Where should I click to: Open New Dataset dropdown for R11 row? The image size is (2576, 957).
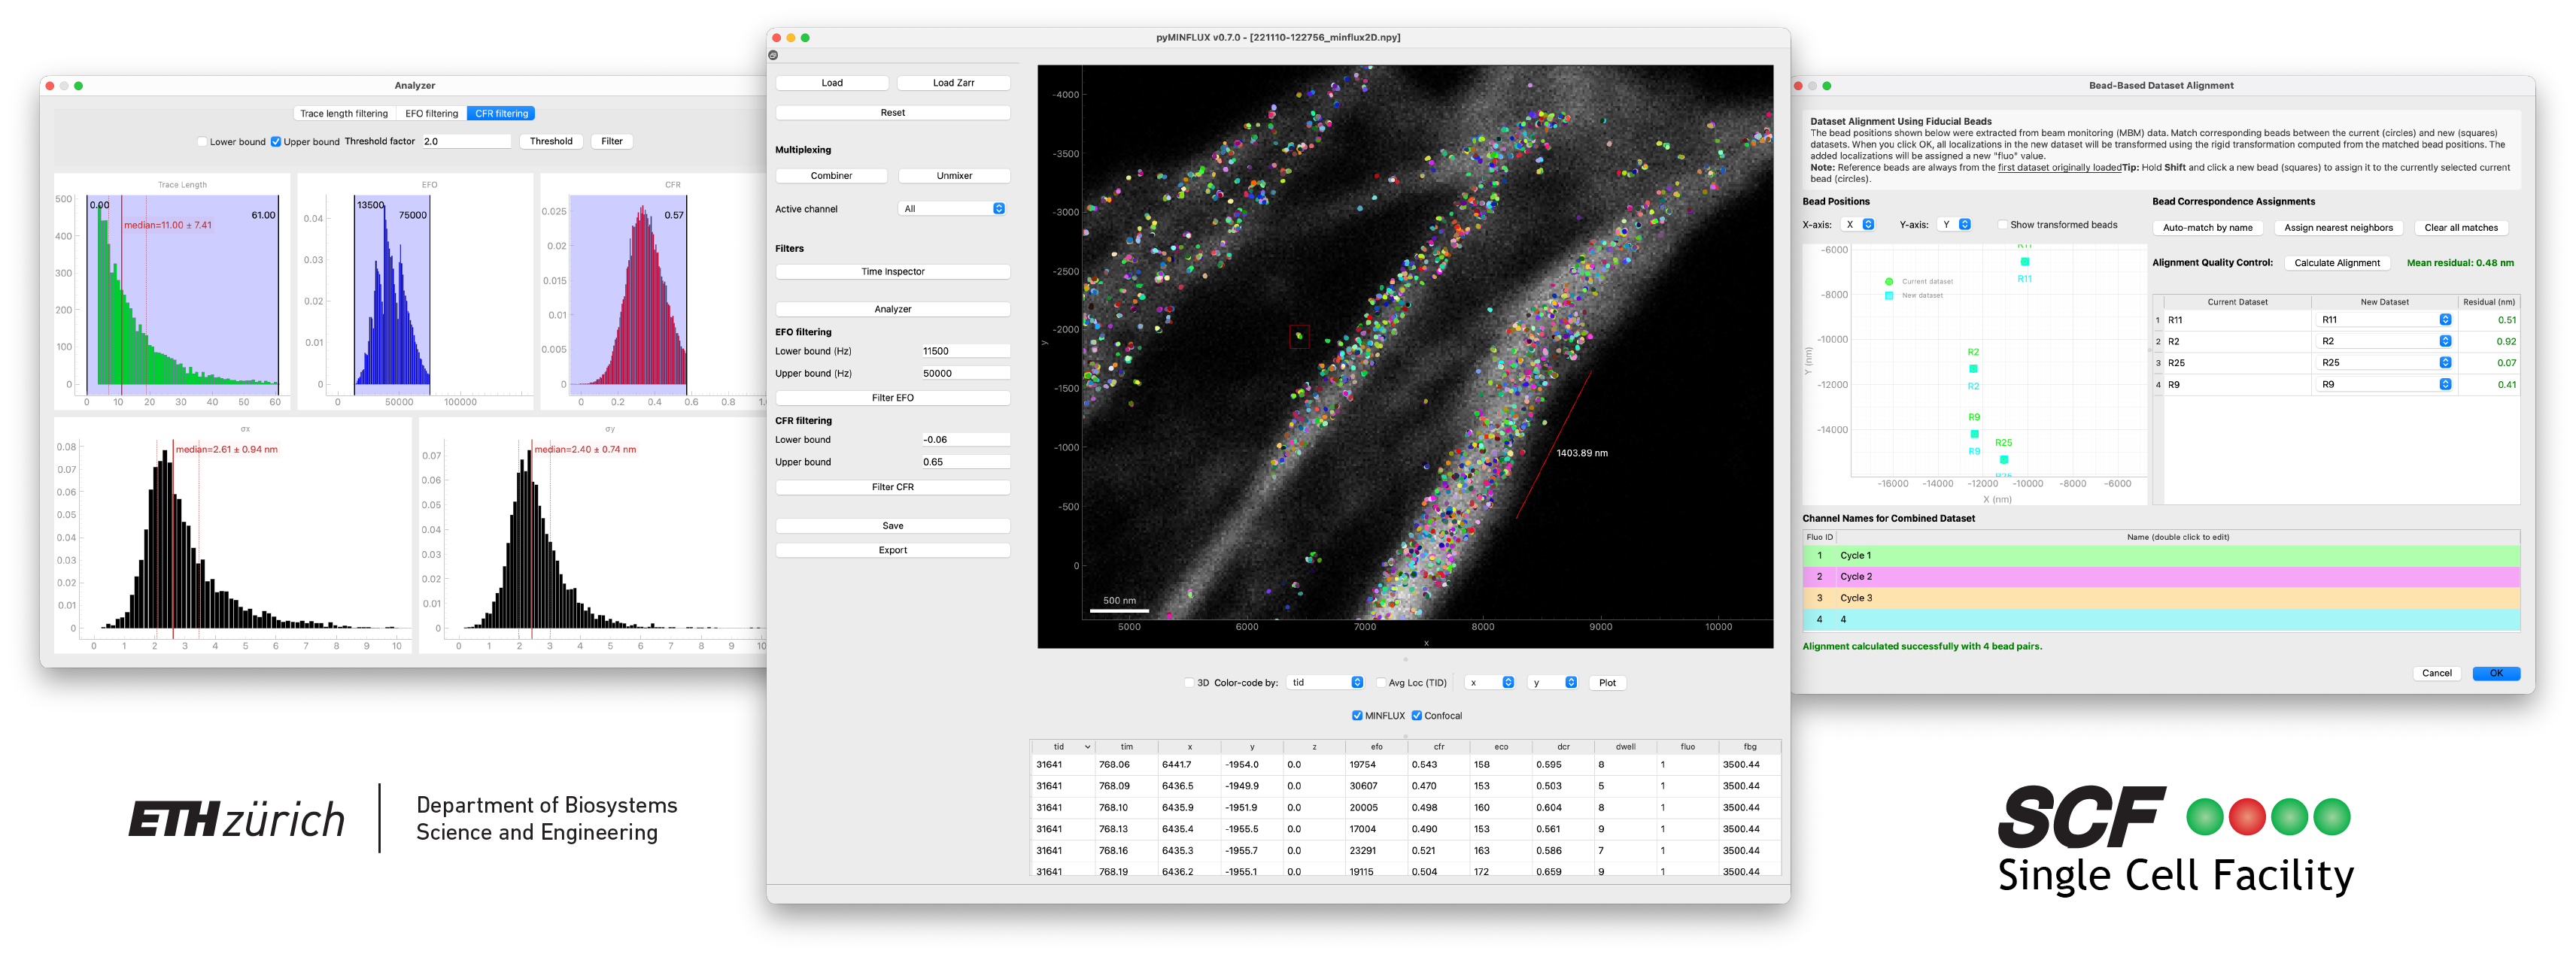2386,320
